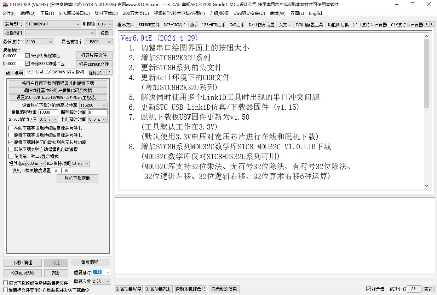
Task: Click the 扫描串口 button
Action: [x=13, y=33]
